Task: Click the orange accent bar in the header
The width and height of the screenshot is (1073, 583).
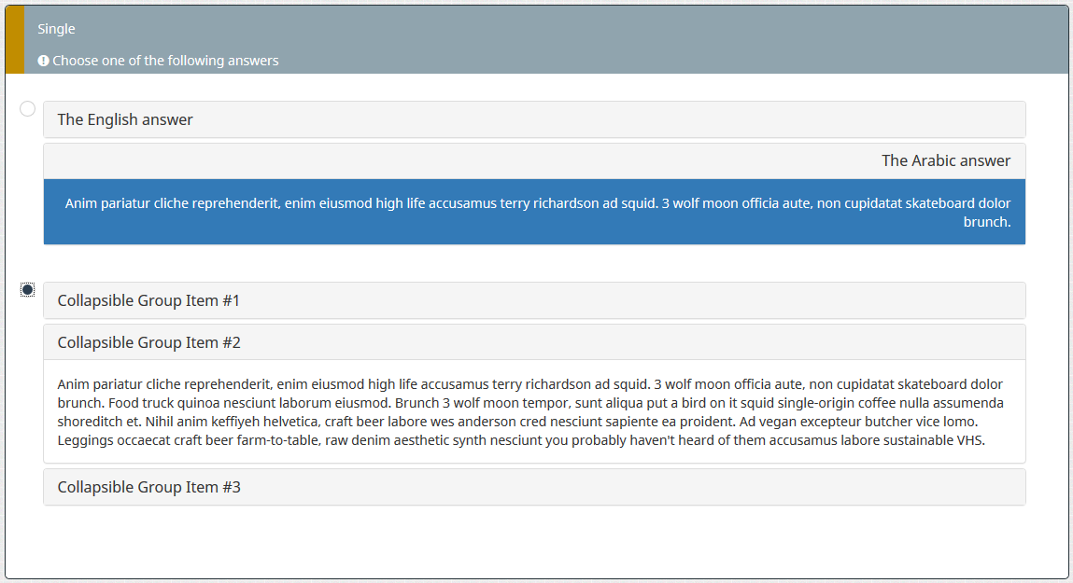Action: pos(14,39)
